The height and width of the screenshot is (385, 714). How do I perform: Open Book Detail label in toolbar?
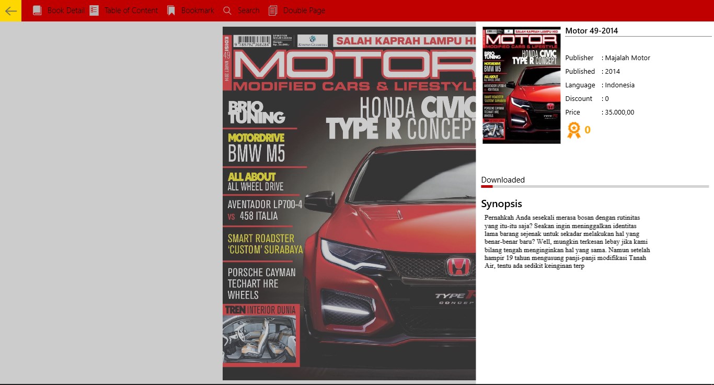[x=66, y=10]
